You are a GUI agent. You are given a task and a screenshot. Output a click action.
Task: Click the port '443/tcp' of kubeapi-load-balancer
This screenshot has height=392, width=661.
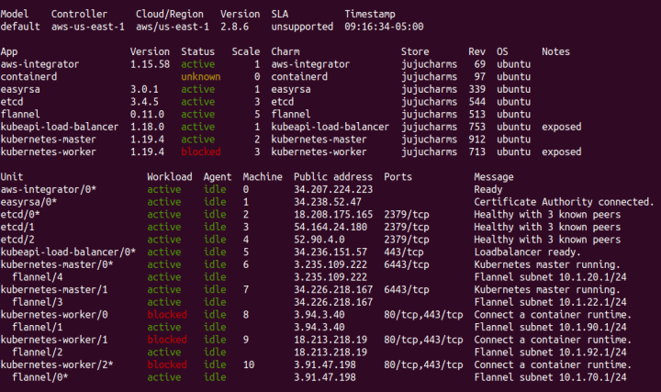(403, 252)
